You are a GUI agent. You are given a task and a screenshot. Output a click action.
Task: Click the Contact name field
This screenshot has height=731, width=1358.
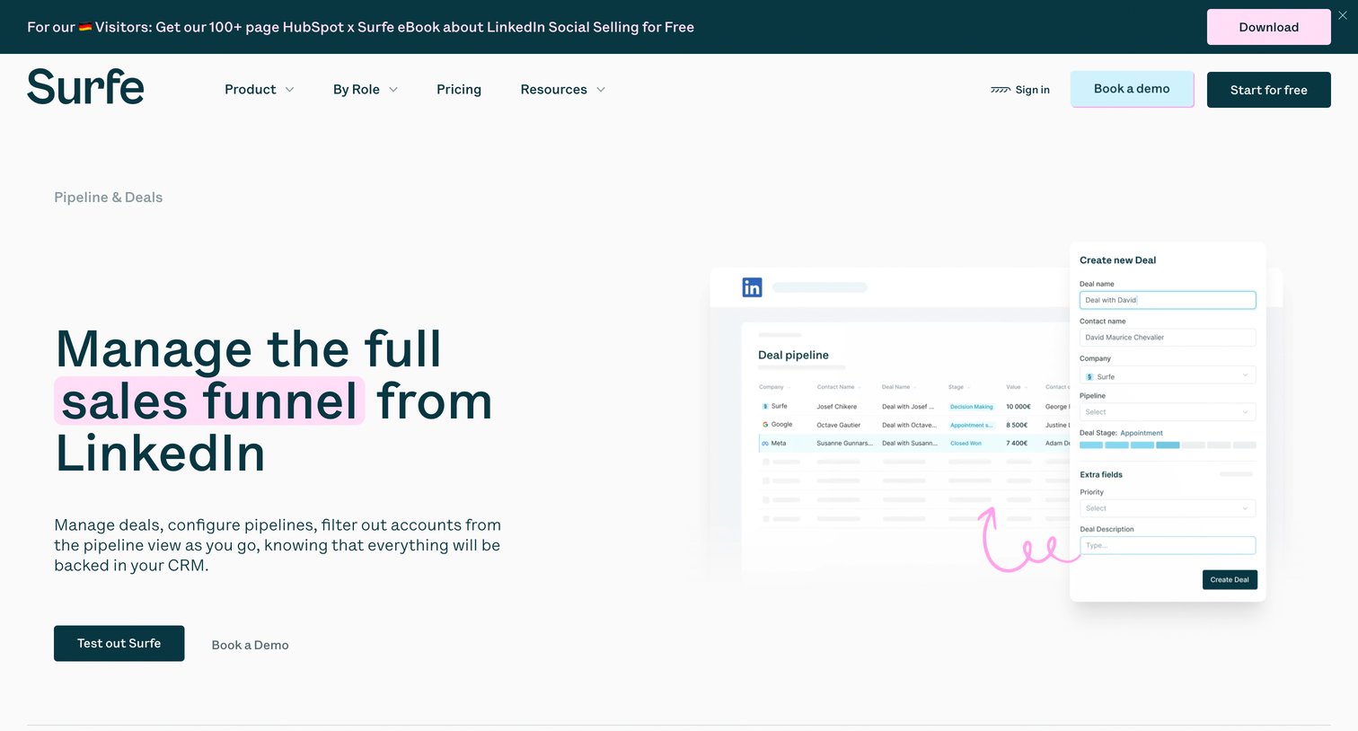coord(1168,338)
